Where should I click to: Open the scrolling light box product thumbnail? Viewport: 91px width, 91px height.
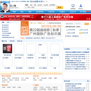(7, 49)
